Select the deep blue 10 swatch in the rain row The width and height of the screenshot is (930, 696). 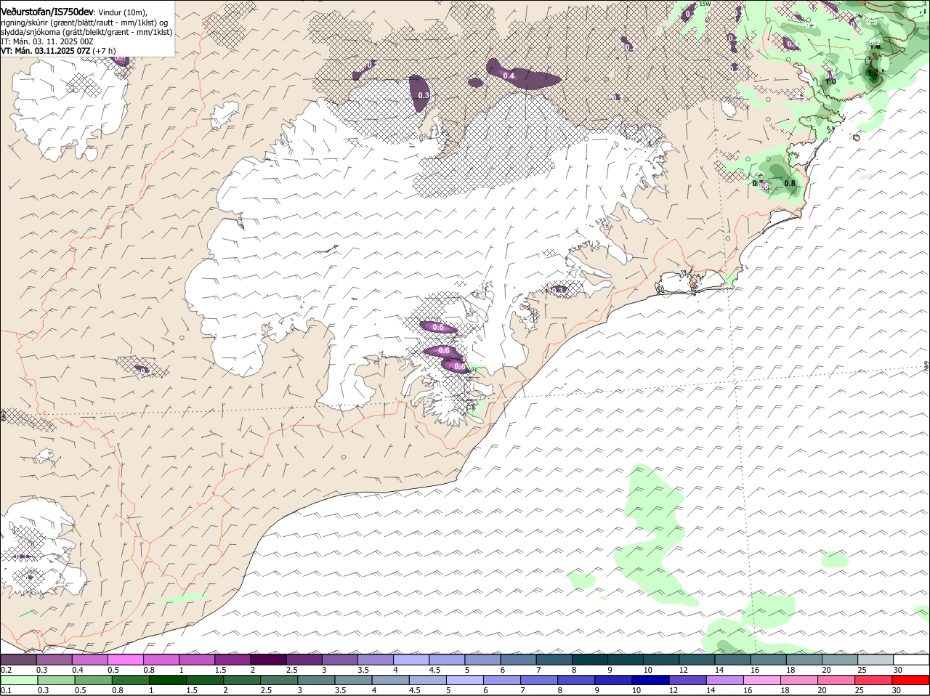(x=651, y=680)
